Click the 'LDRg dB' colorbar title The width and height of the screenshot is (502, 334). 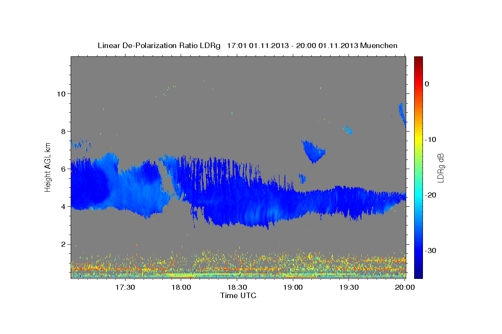pos(441,167)
